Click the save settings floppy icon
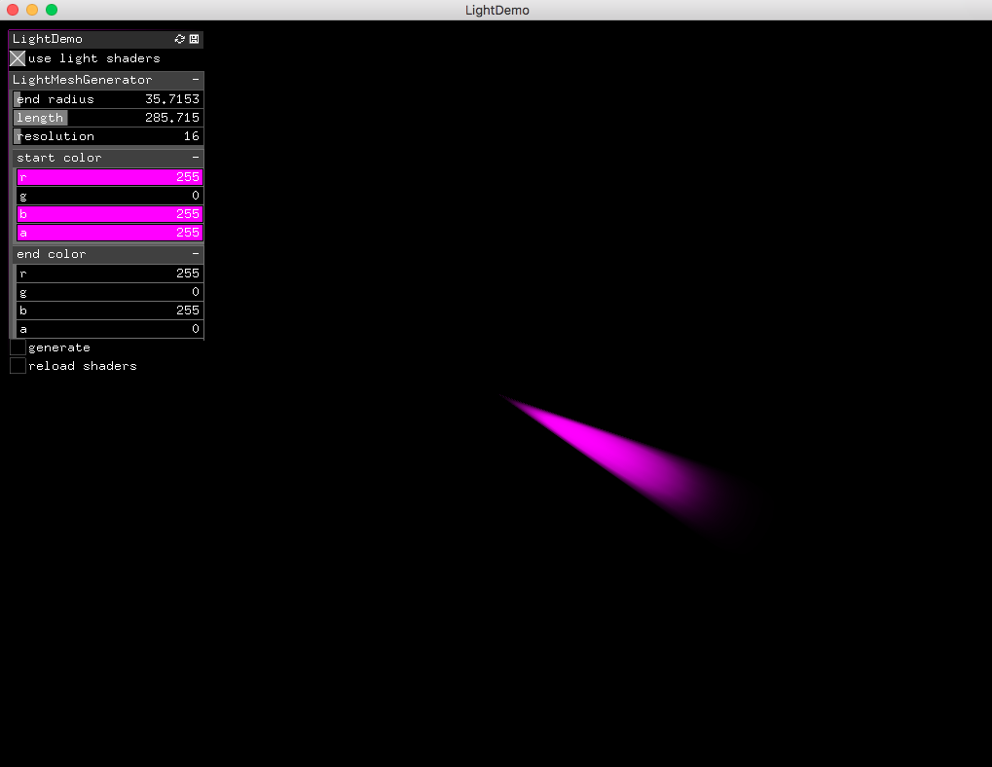The width and height of the screenshot is (992, 767). (194, 39)
